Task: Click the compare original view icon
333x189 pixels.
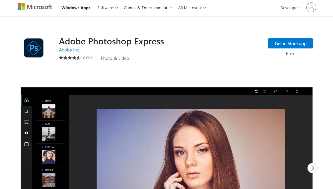Action: 286,91
